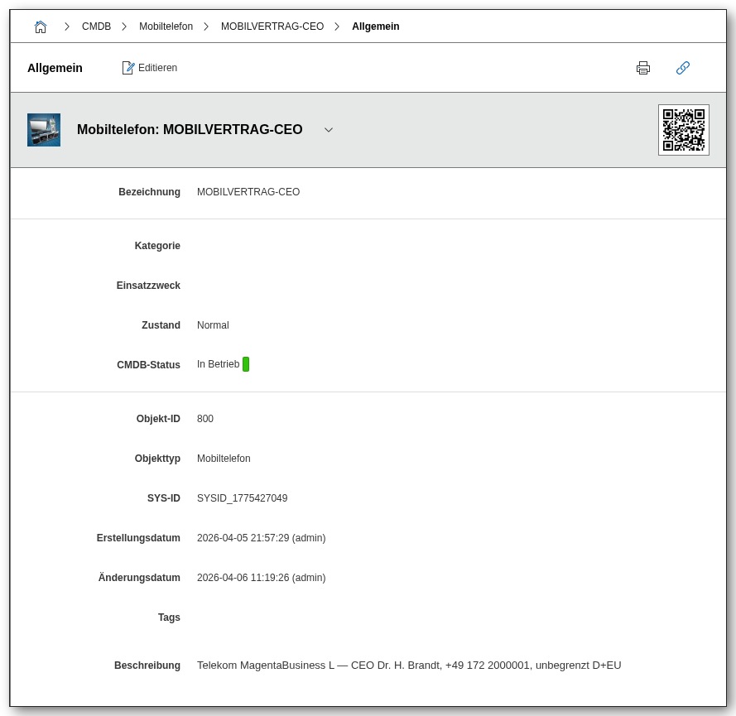Click the Beschreibung text about Telekom MagentaBusiness
Viewport: 736px width, 716px height.
pos(409,666)
